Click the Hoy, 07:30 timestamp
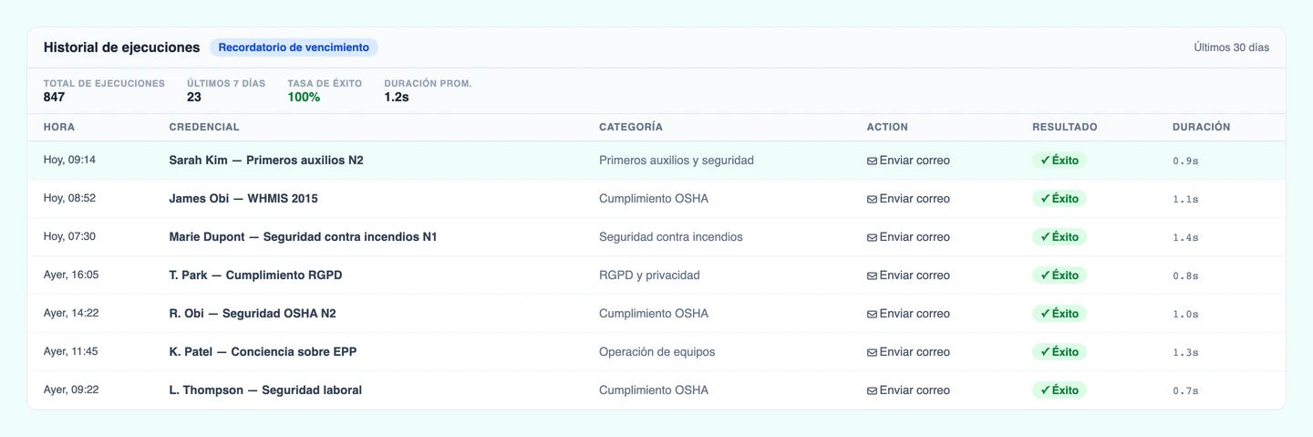 [69, 236]
